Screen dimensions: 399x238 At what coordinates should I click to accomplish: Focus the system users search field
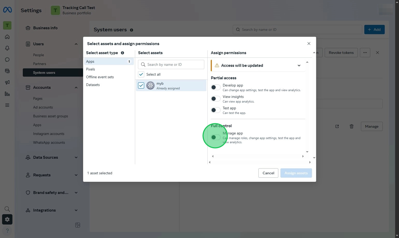297,30
